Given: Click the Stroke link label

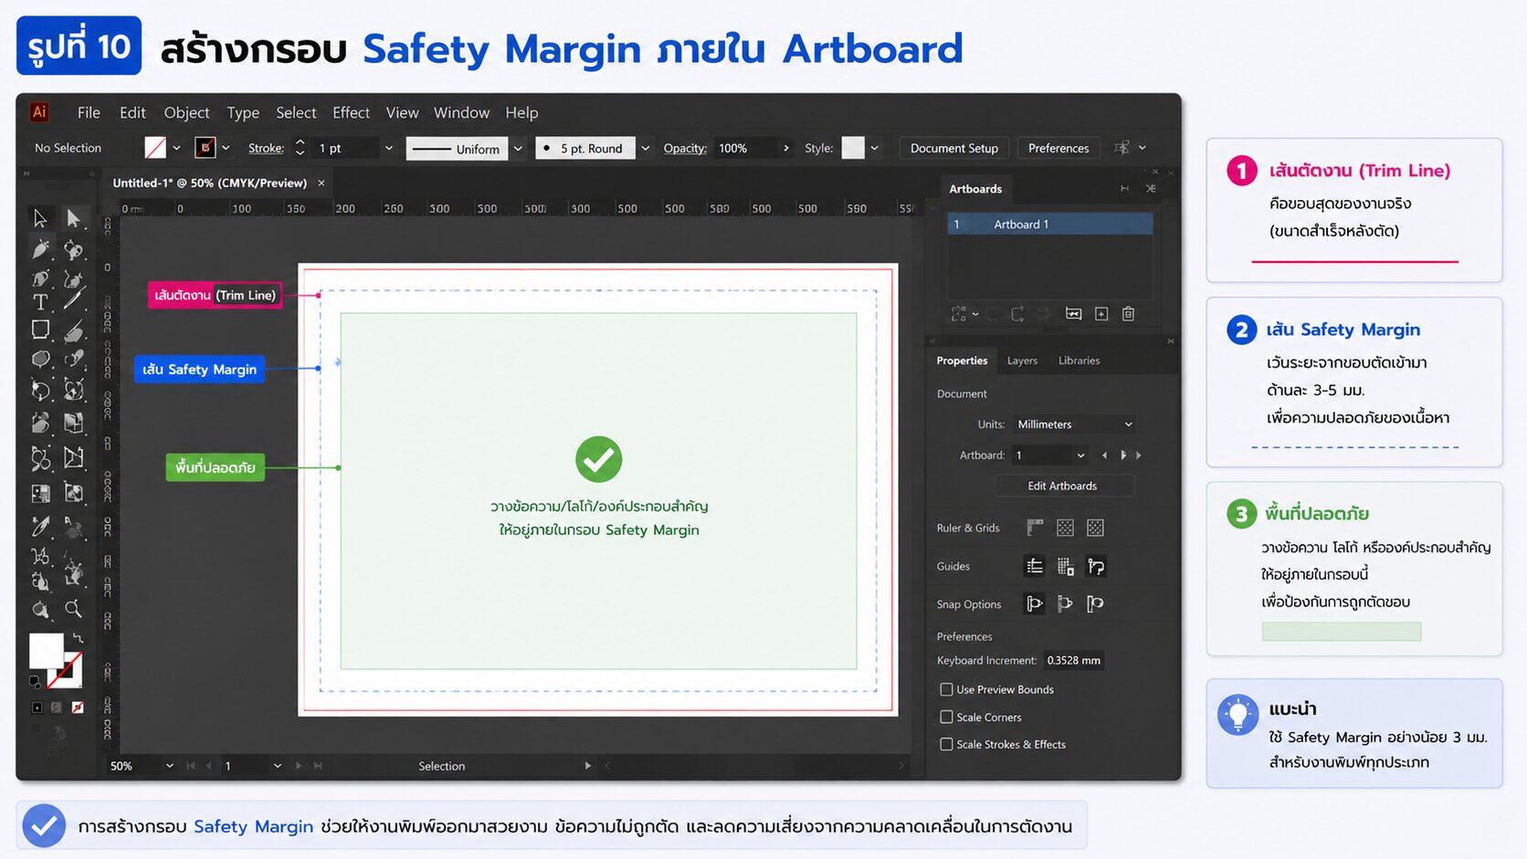Looking at the screenshot, I should 266,148.
